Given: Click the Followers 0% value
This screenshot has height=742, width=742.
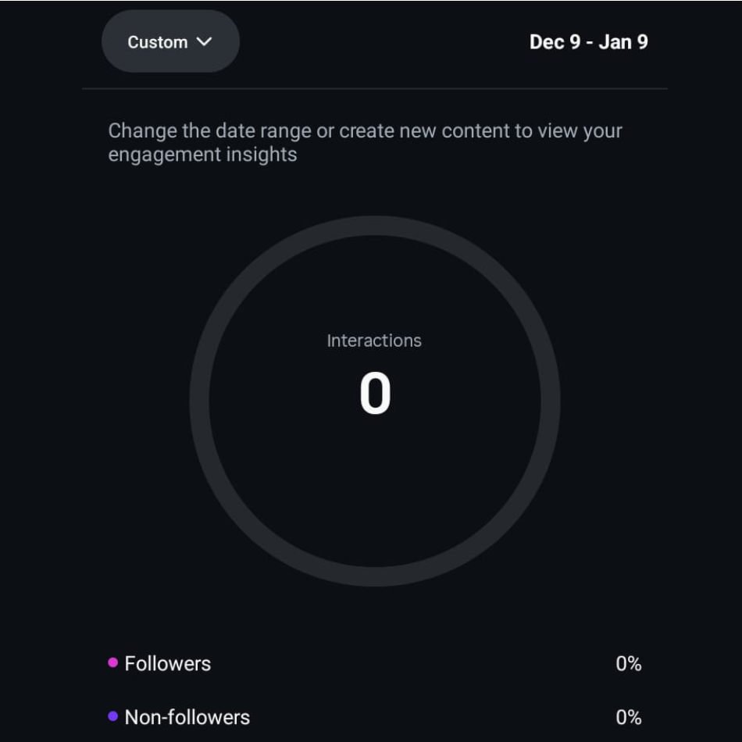Looking at the screenshot, I should coord(628,664).
